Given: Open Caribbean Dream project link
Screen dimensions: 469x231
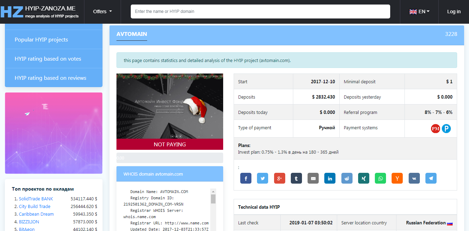Looking at the screenshot, I should [x=36, y=214].
